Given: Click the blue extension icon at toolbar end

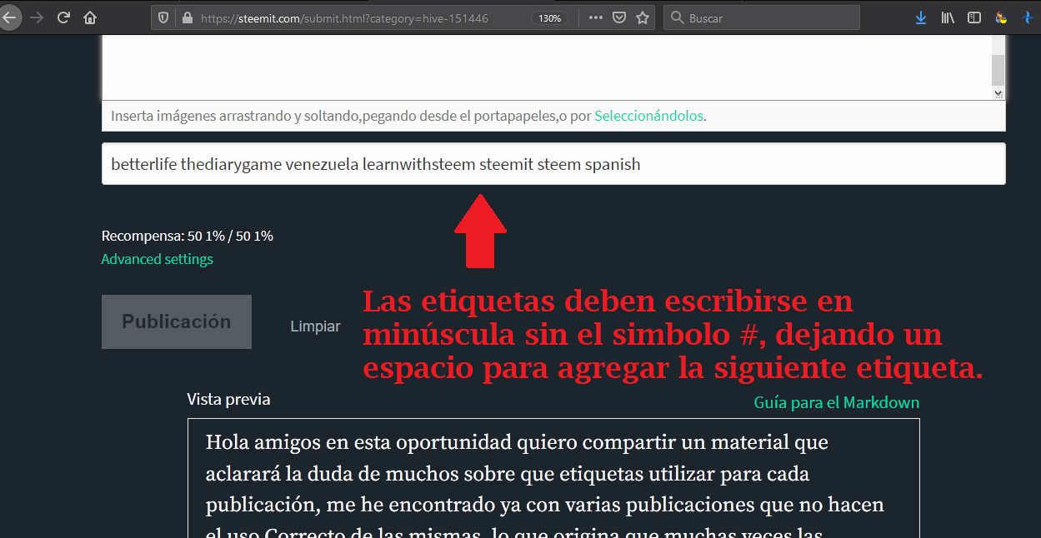Looking at the screenshot, I should coord(1029,17).
